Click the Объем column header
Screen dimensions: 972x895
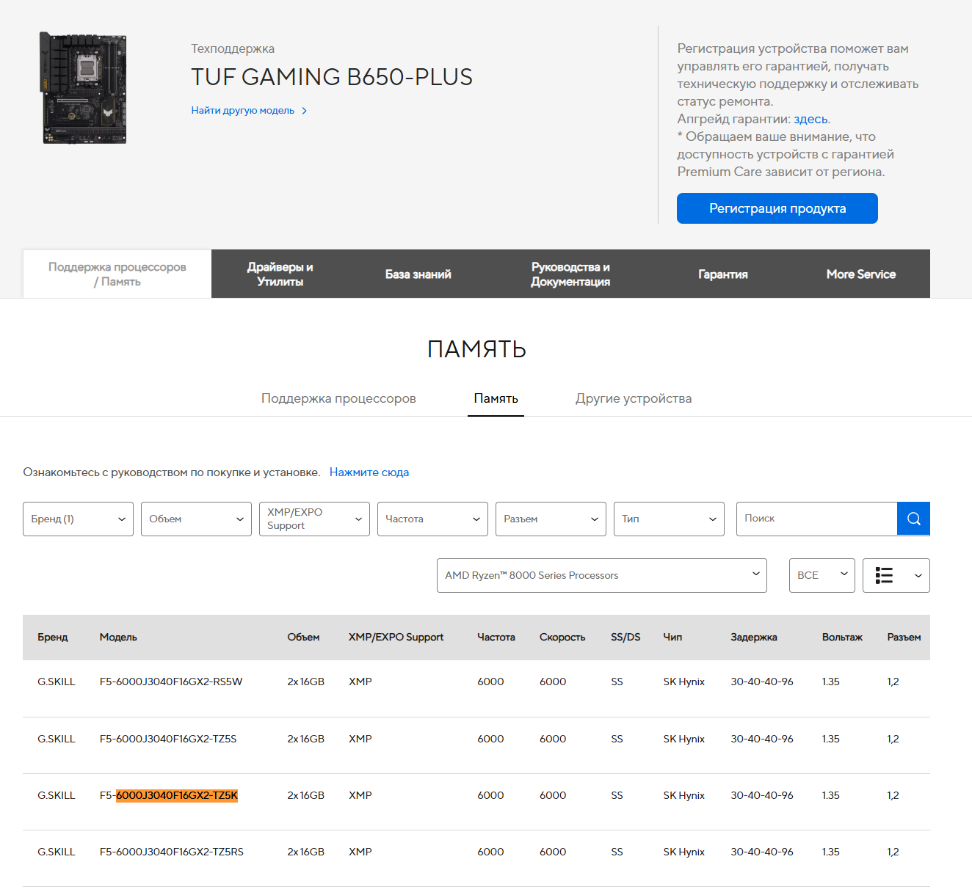pyautogui.click(x=303, y=638)
